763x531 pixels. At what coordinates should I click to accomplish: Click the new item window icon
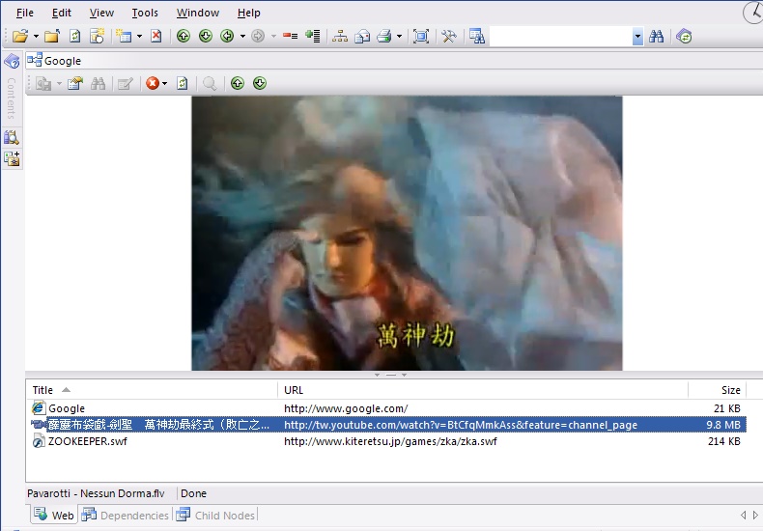point(124,36)
